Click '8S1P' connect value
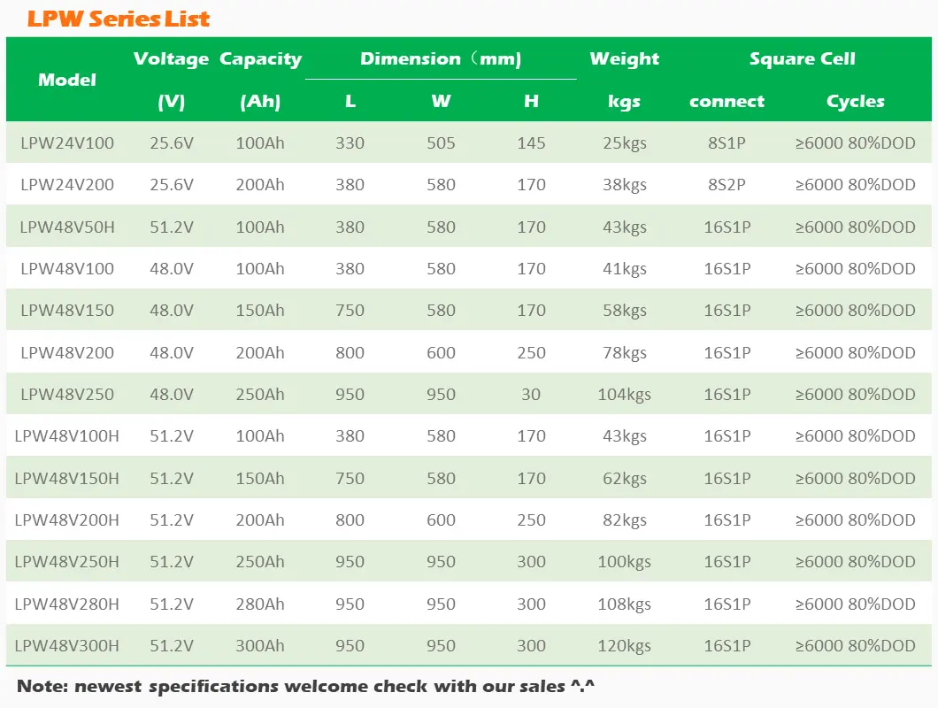Image resolution: width=938 pixels, height=708 pixels. pyautogui.click(x=727, y=143)
